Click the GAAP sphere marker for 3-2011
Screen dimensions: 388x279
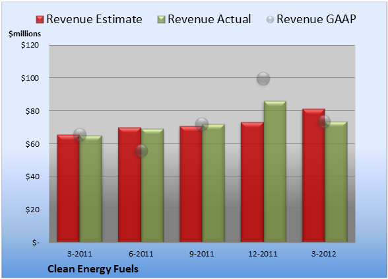(80, 135)
